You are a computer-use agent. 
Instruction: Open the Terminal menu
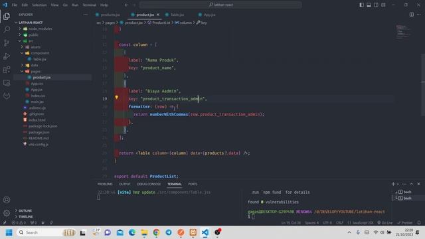89,5
